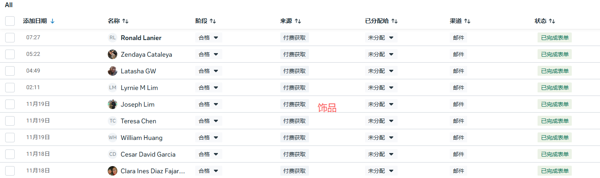Image resolution: width=600 pixels, height=178 pixels.
Task: Select the All tab label
Action: pyautogui.click(x=9, y=5)
